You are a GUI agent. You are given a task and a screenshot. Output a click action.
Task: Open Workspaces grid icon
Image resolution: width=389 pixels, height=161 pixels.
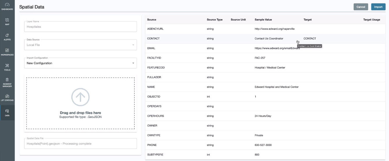(x=7, y=50)
